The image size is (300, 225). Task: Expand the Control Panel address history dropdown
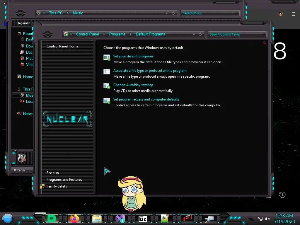tap(194, 34)
